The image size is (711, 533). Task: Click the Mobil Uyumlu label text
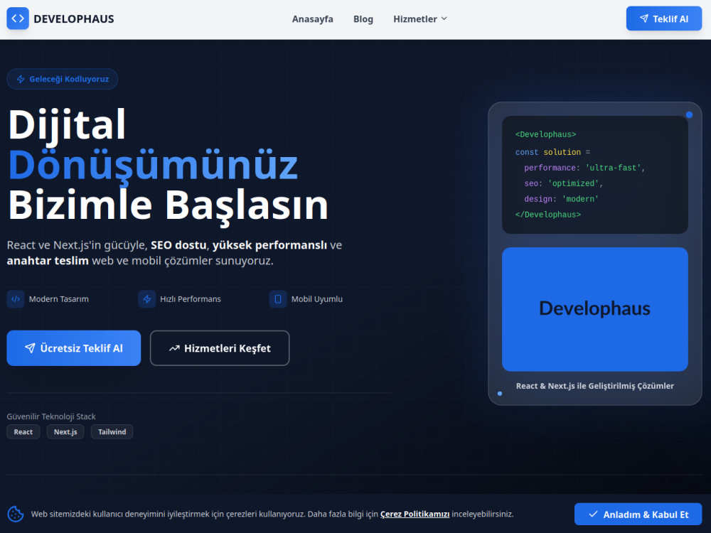[x=317, y=299]
